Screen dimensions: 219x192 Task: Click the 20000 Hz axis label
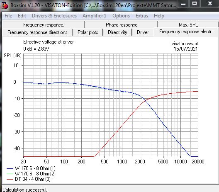pyautogui.click(x=198, y=162)
